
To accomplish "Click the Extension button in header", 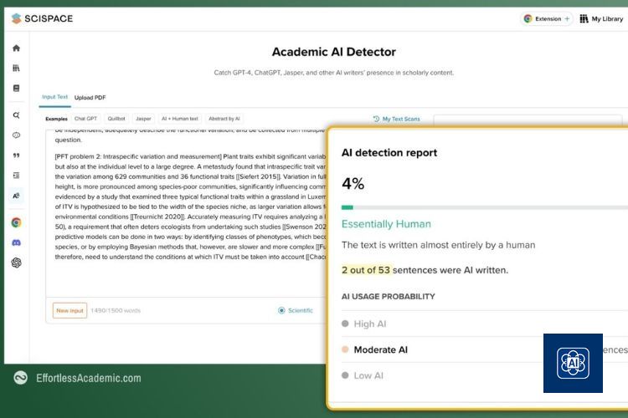I will point(547,18).
